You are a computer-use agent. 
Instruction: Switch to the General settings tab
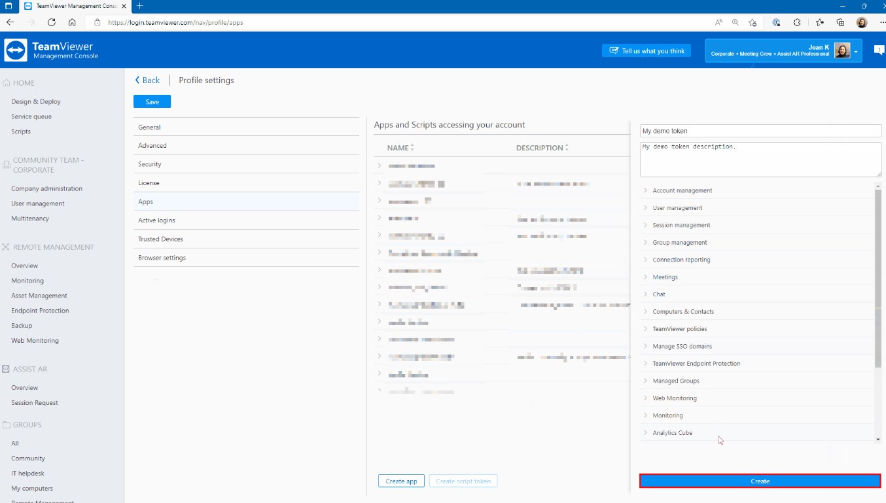246,127
